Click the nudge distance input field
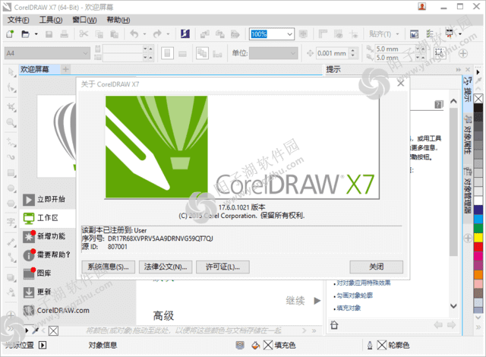 coord(333,53)
